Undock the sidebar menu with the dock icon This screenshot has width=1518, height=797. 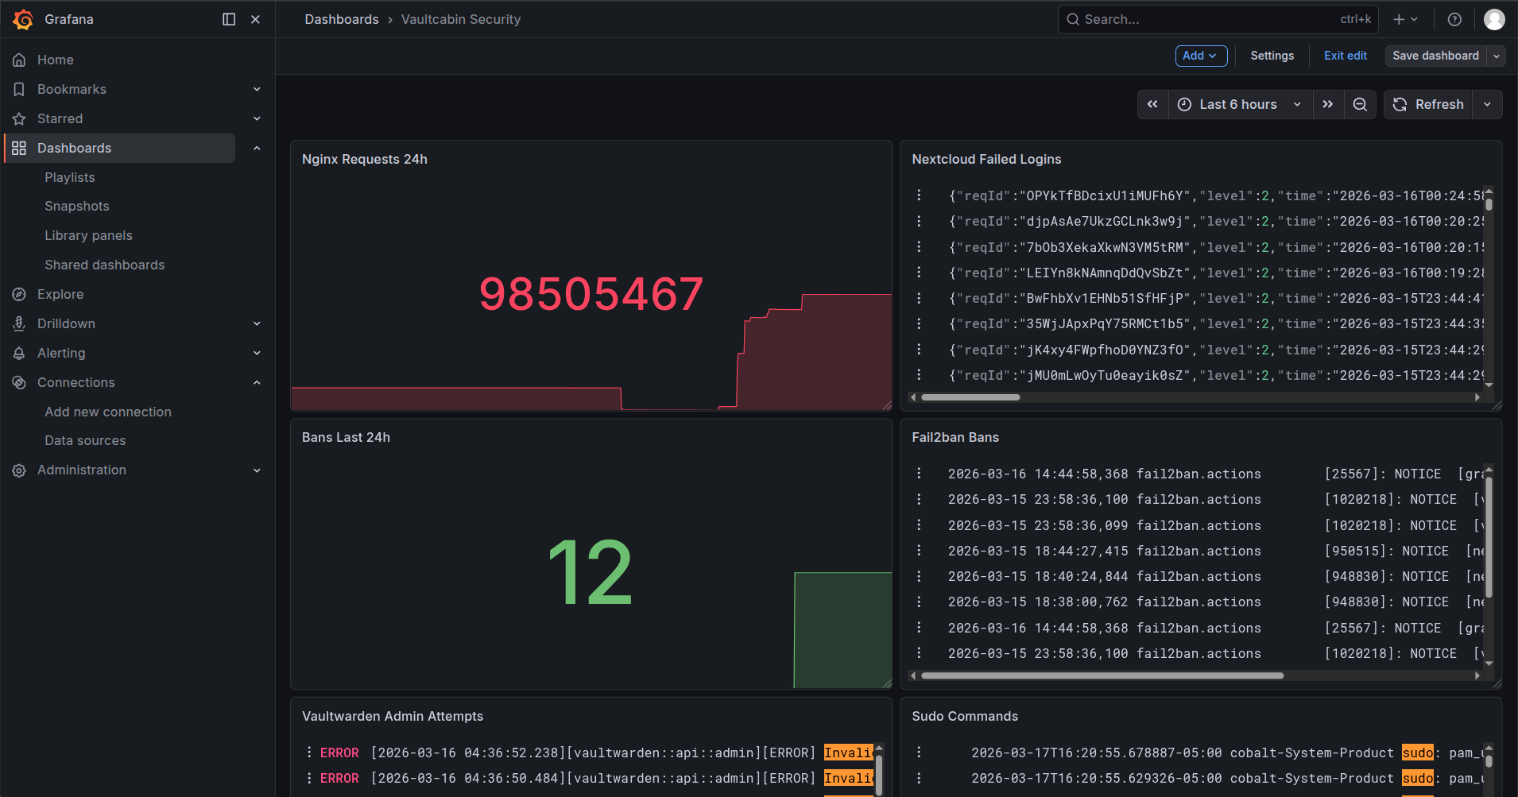pos(229,19)
